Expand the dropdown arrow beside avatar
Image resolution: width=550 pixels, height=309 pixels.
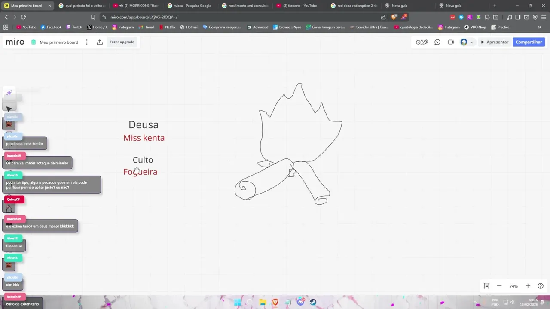(472, 42)
